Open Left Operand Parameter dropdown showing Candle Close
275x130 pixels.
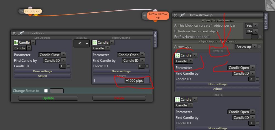click(x=52, y=55)
